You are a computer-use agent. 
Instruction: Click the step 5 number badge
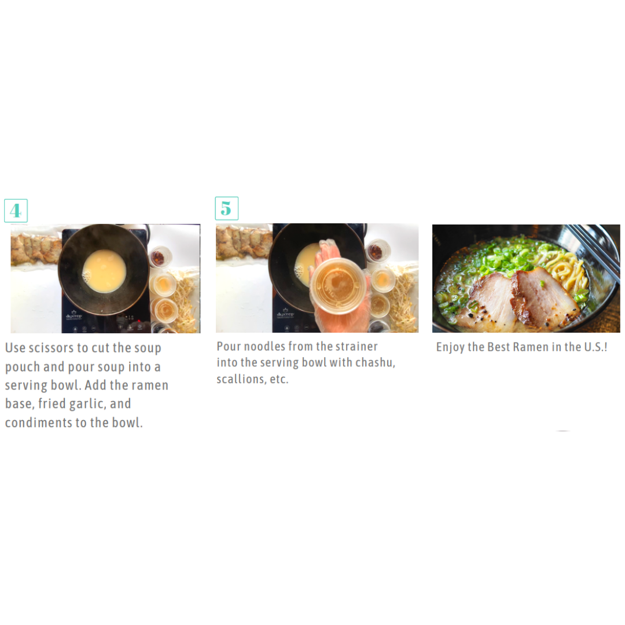coord(226,208)
